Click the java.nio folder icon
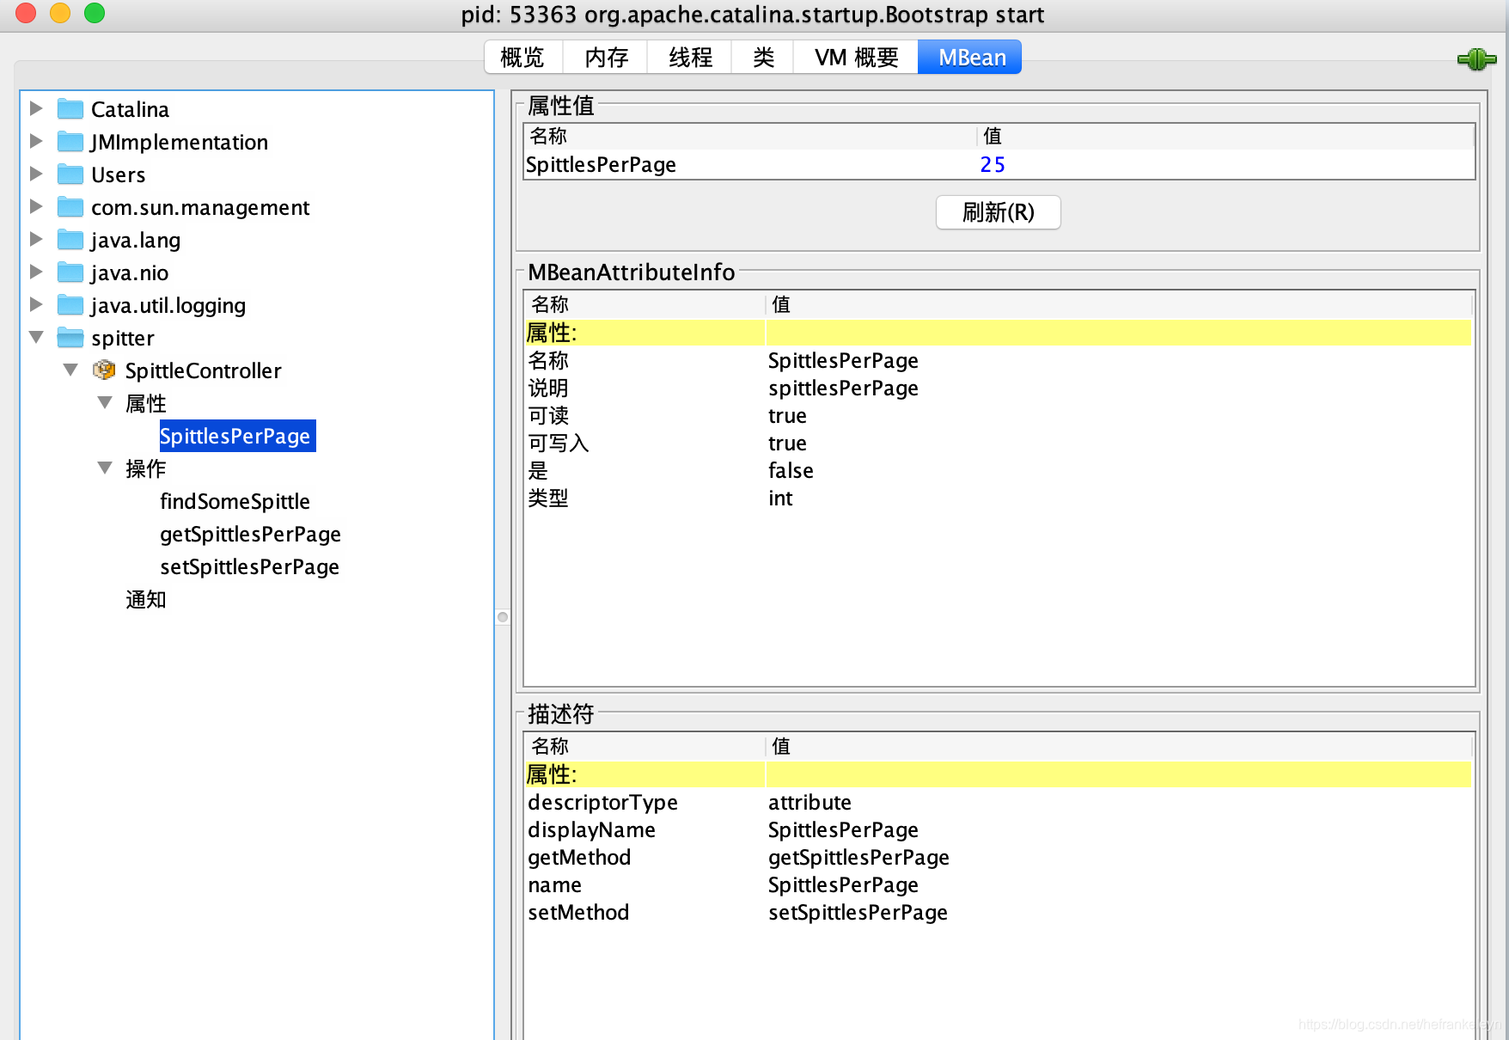The width and height of the screenshot is (1509, 1040). tap(70, 272)
